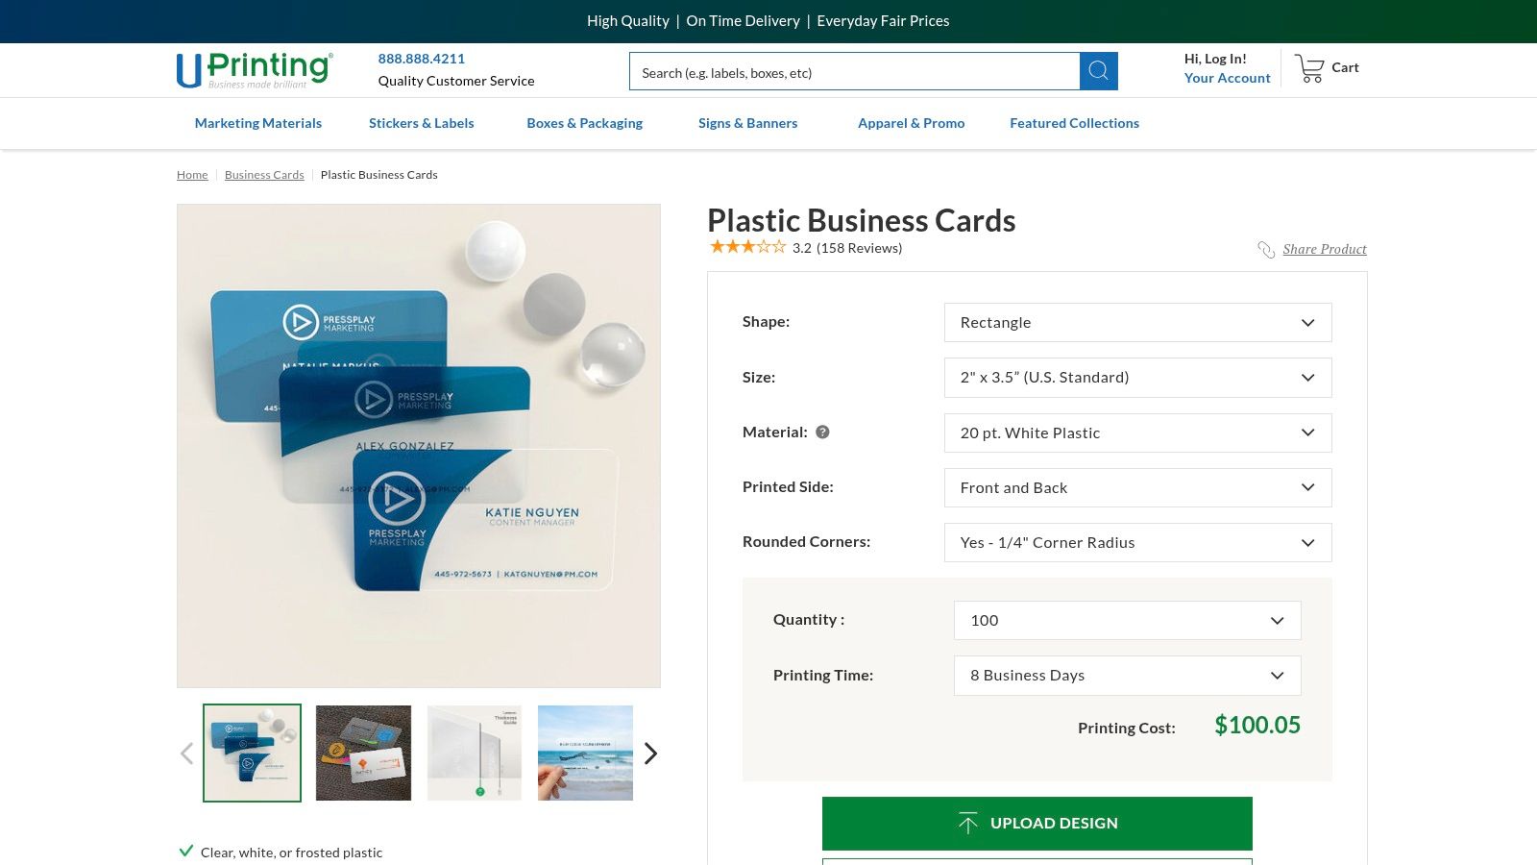The width and height of the screenshot is (1537, 865).
Task: Expand the Material dropdown
Action: click(1137, 433)
